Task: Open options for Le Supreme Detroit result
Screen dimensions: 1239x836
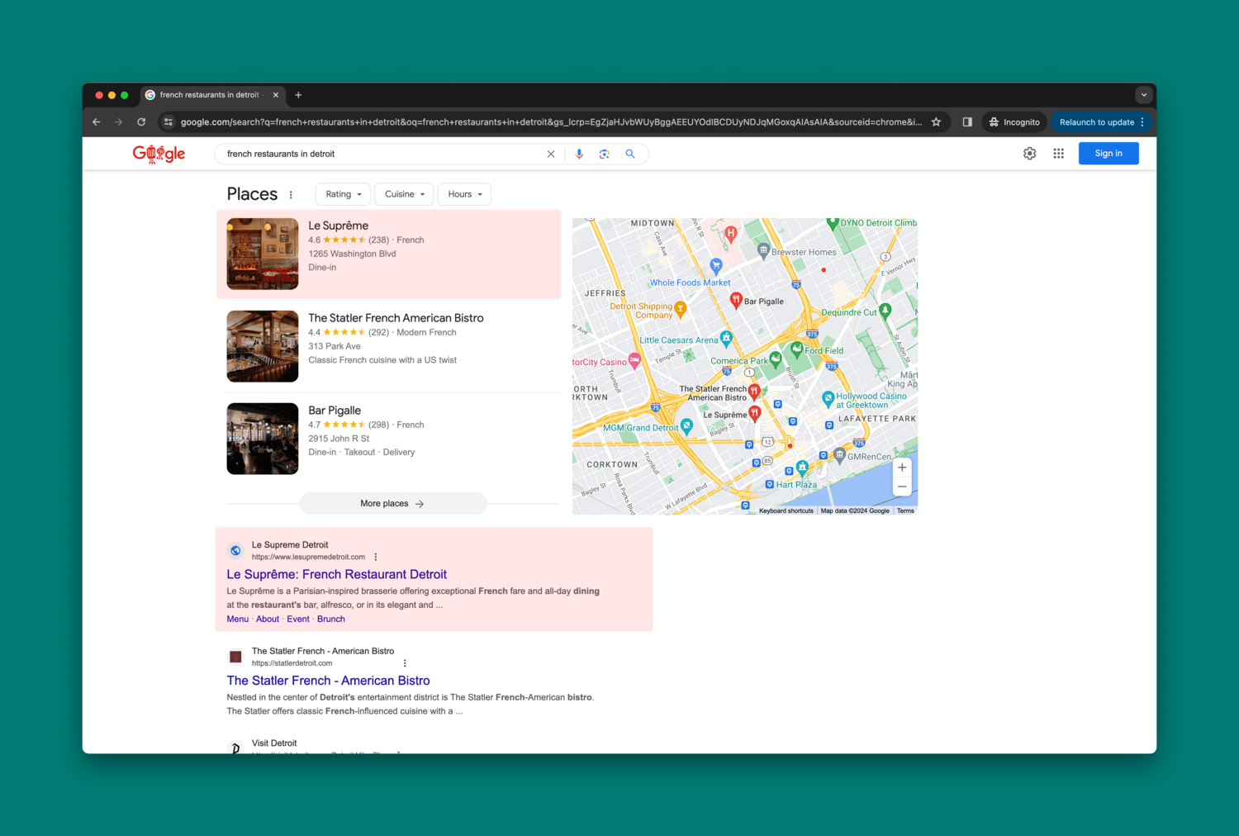Action: (376, 557)
